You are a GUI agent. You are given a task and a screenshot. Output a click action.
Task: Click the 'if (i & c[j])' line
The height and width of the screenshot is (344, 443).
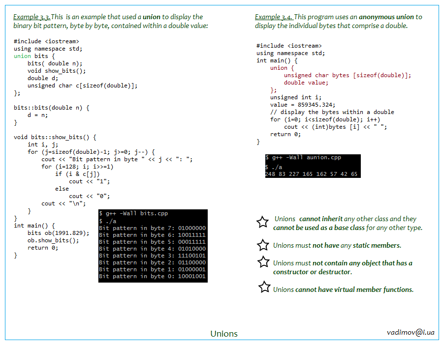tap(77, 174)
